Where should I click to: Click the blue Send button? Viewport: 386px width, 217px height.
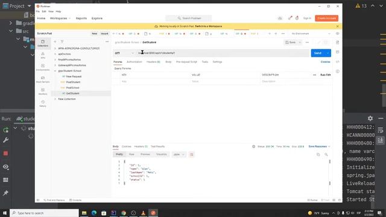click(x=318, y=53)
